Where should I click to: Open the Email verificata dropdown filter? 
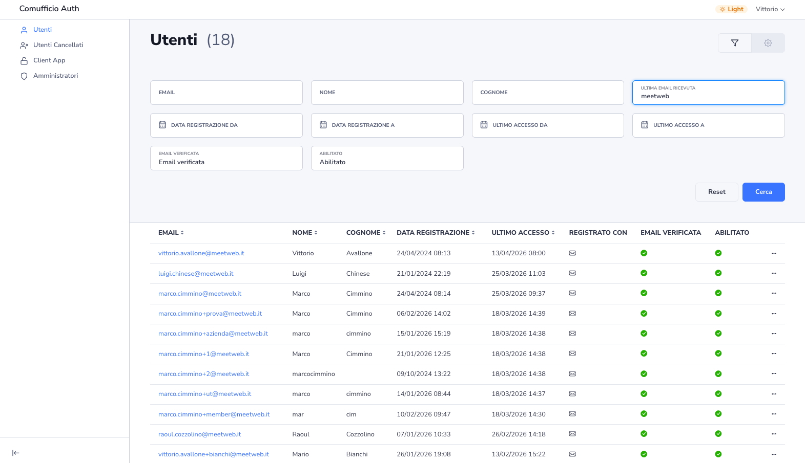[x=226, y=158]
